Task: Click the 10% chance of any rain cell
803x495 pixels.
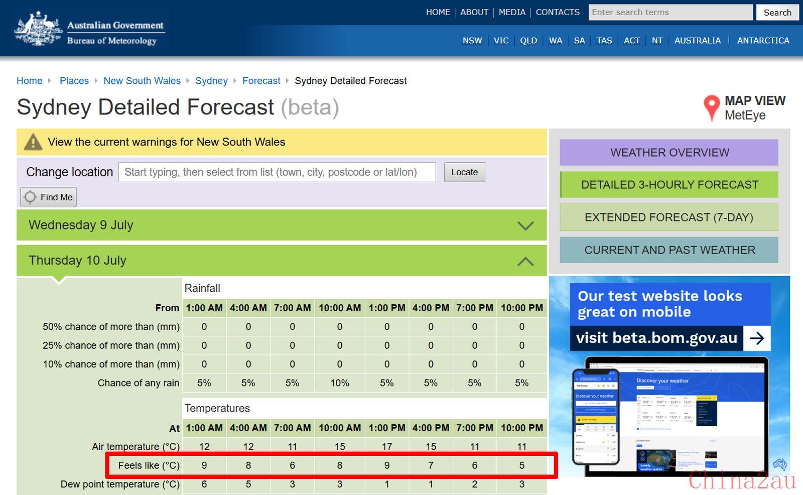Action: 340,383
